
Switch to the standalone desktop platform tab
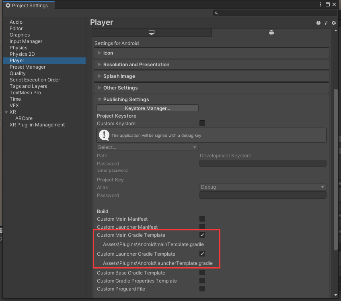pyautogui.click(x=152, y=33)
